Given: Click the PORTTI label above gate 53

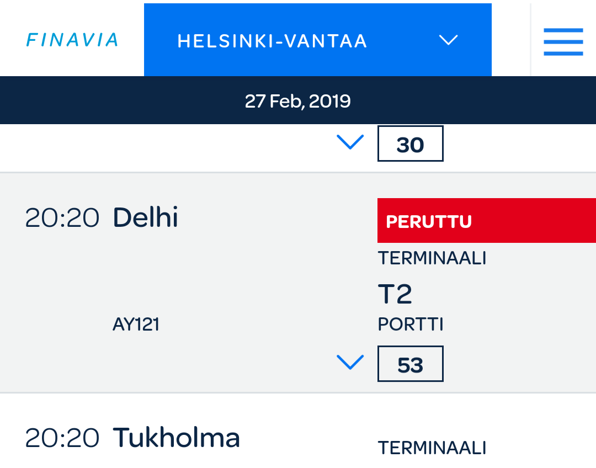Looking at the screenshot, I should [411, 325].
